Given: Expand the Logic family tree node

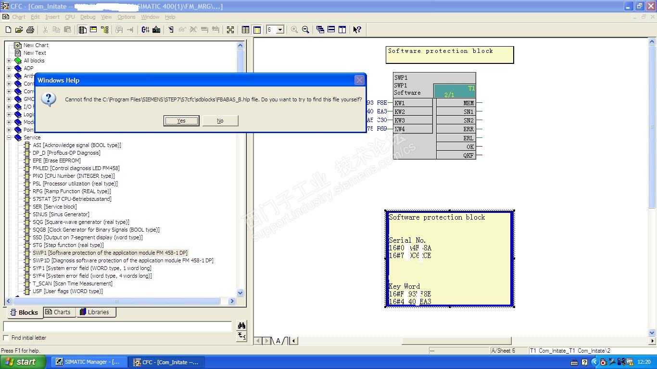Looking at the screenshot, I should [9, 114].
